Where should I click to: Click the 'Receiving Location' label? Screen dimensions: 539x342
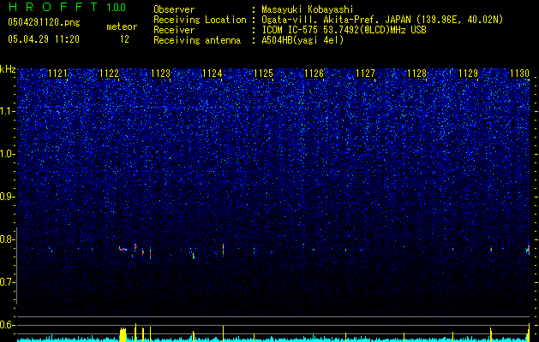pos(200,20)
